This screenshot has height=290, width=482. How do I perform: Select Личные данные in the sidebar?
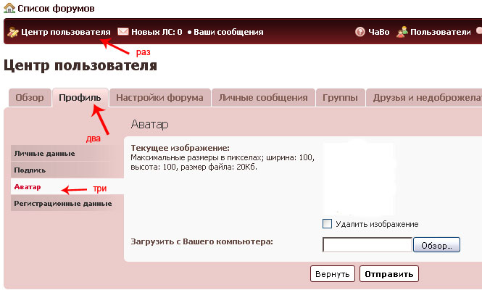45,153
